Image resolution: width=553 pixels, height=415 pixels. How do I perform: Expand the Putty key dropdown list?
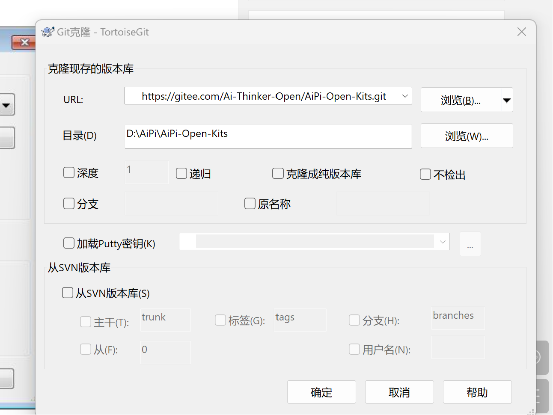[x=443, y=242]
